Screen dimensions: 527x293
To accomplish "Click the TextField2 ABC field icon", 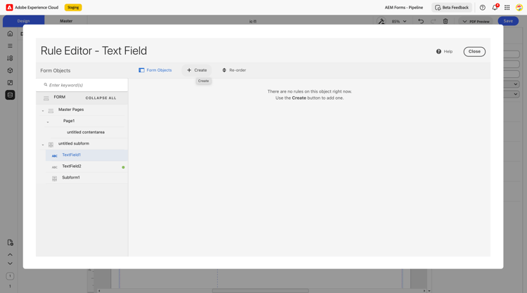I will click(x=54, y=167).
